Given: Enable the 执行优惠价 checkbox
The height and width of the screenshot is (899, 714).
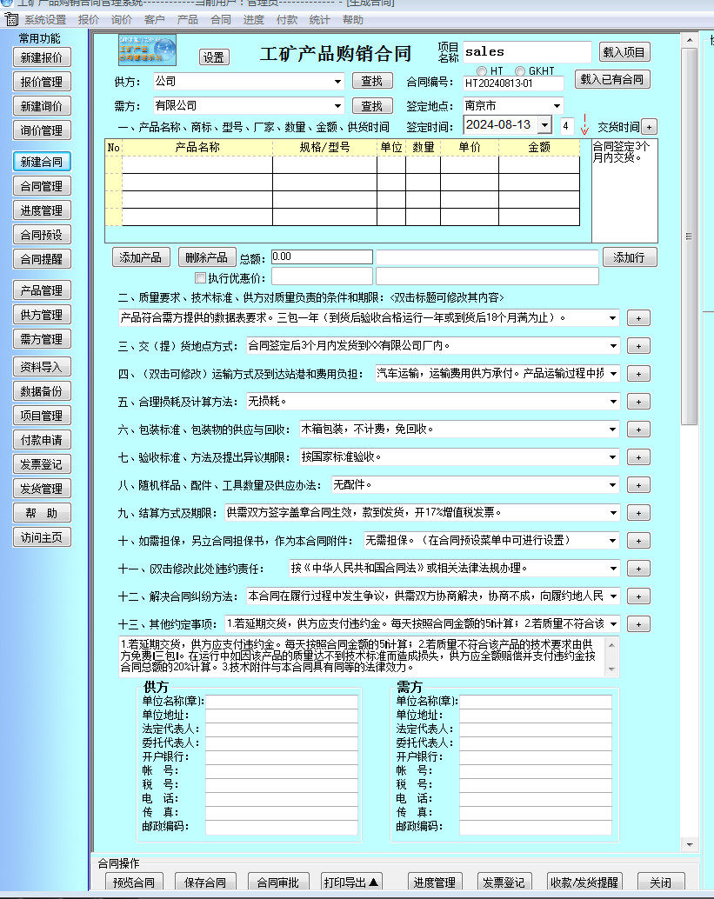Looking at the screenshot, I should tap(200, 278).
